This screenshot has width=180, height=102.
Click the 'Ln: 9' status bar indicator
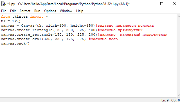[165, 100]
